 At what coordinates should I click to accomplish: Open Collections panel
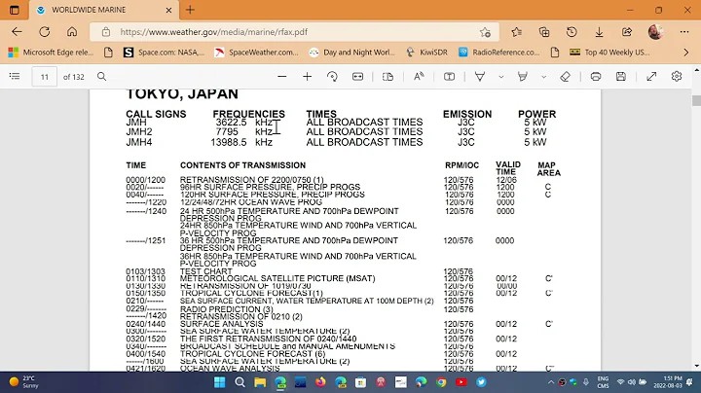(544, 32)
